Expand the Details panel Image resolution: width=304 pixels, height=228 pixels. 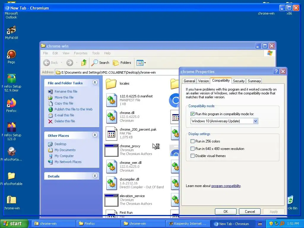click(95, 176)
